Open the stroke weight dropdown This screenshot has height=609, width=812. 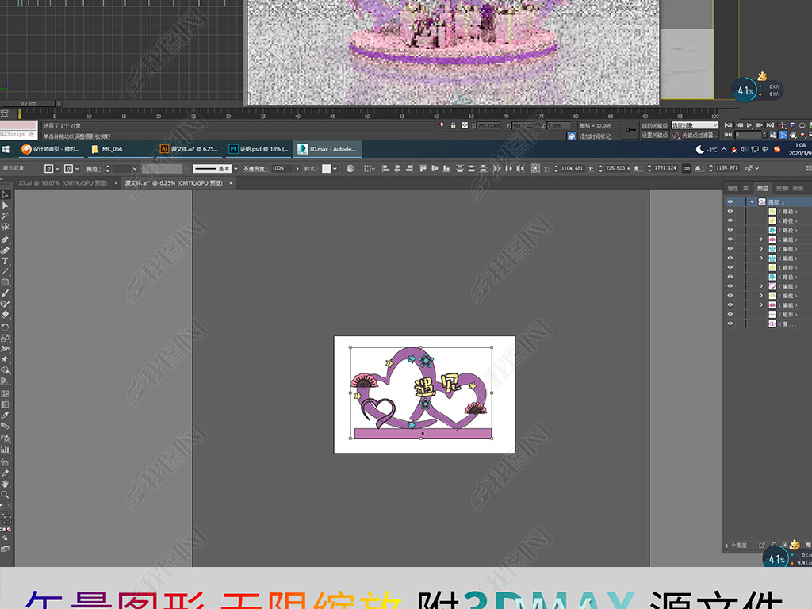(x=135, y=169)
